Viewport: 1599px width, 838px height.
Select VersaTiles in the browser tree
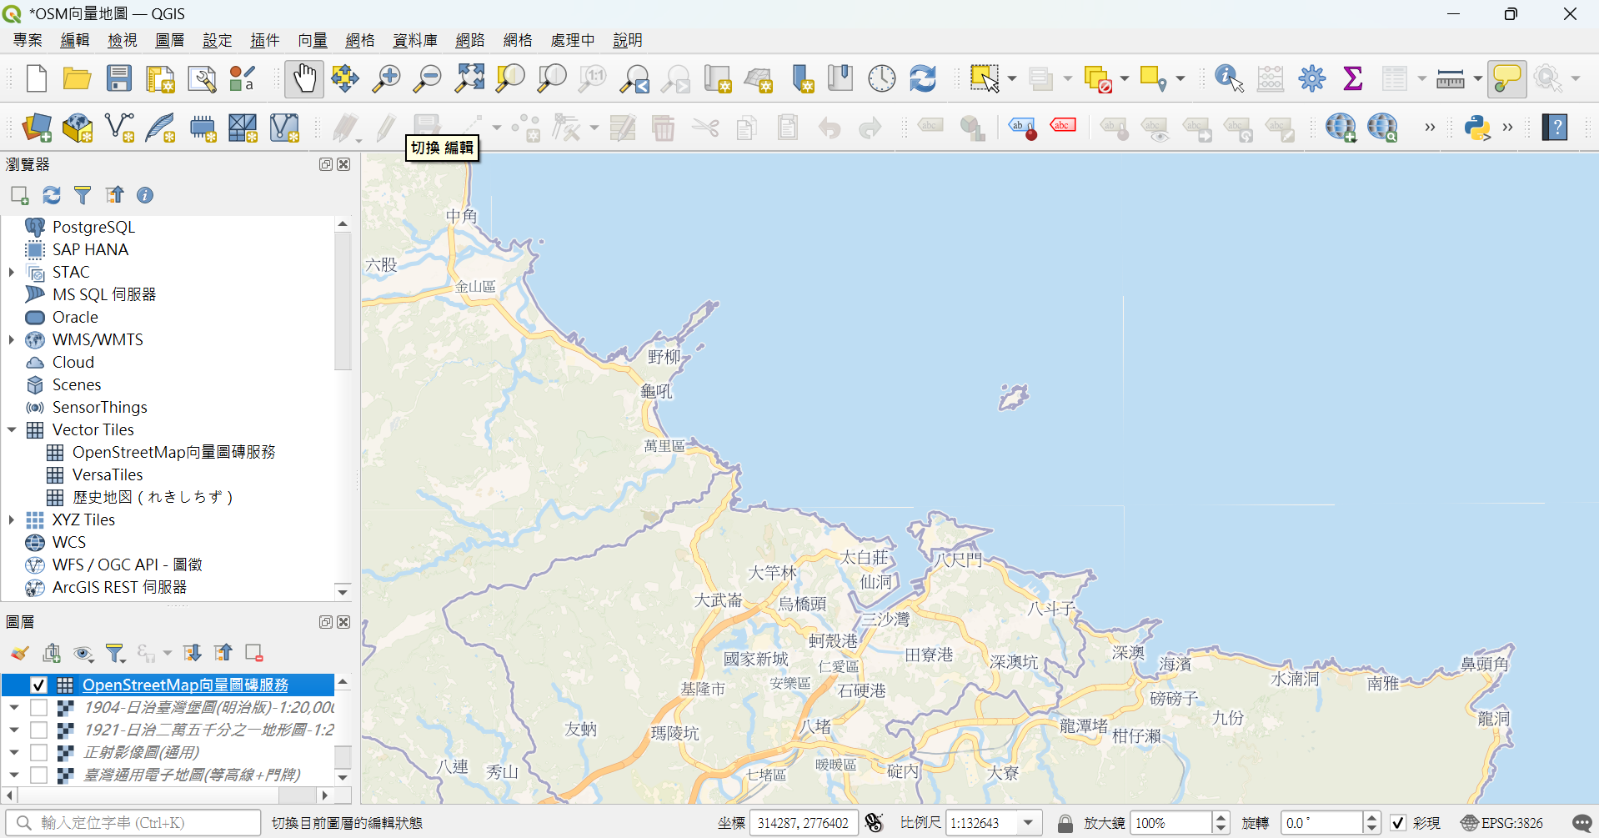pyautogui.click(x=108, y=474)
